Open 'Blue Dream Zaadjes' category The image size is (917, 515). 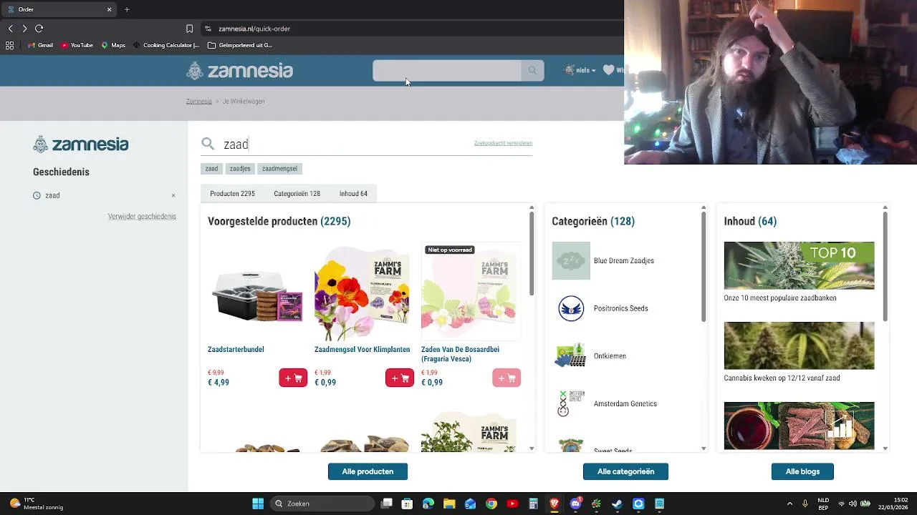(624, 260)
